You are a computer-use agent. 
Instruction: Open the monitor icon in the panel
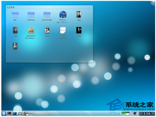20,114
